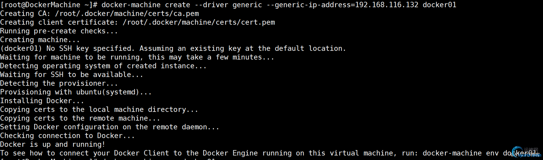Click the root@DockerMachine shell prompt
This screenshot has width=543, height=160.
coord(49,5)
